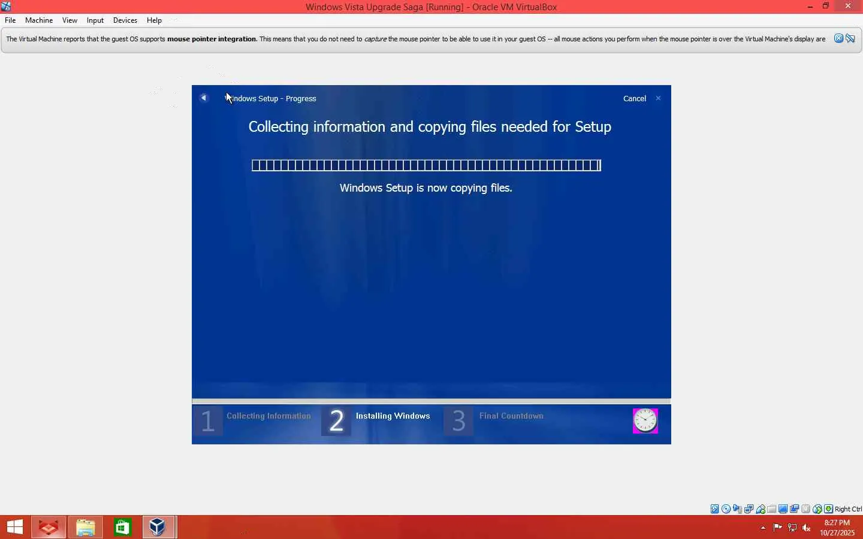Click the 'Collecting information and copying files' heading
The width and height of the screenshot is (863, 539).
point(430,127)
